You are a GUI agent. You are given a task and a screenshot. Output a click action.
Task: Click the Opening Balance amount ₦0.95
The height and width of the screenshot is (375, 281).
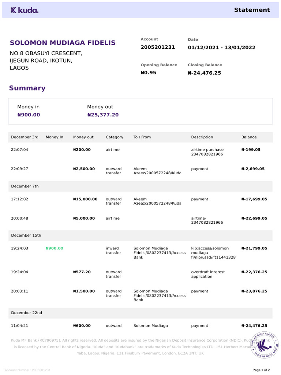click(148, 73)
